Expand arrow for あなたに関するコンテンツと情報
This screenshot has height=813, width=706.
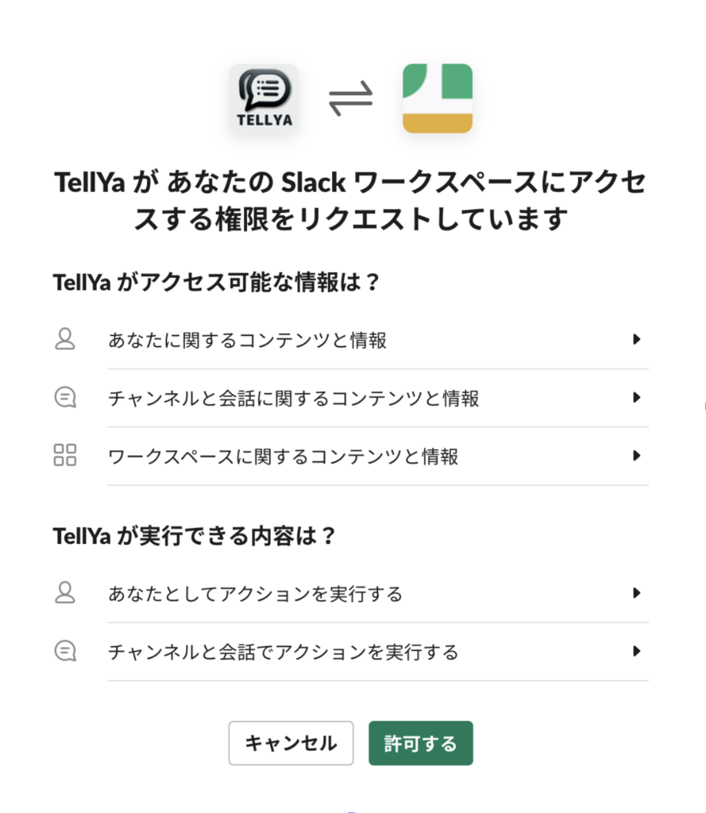click(636, 340)
